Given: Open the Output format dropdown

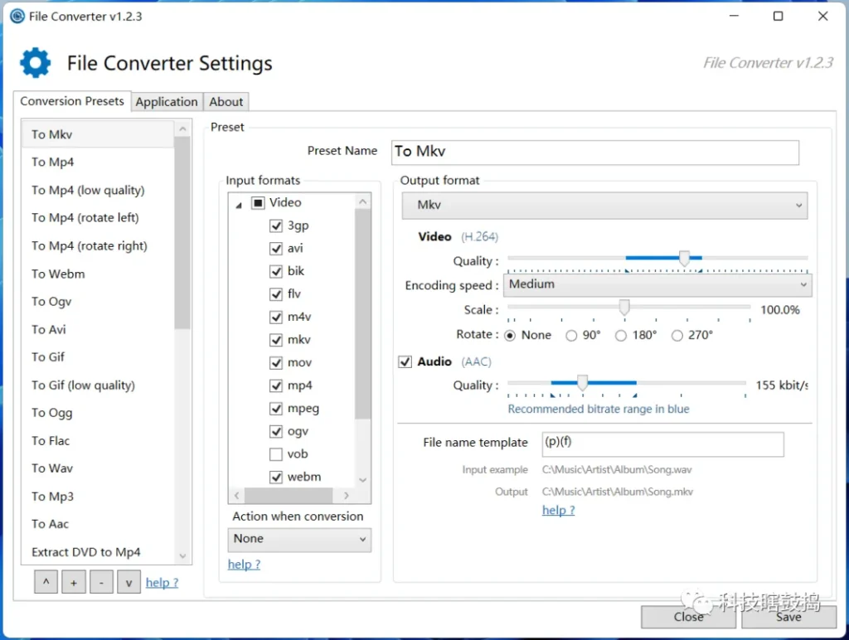Looking at the screenshot, I should (x=604, y=206).
